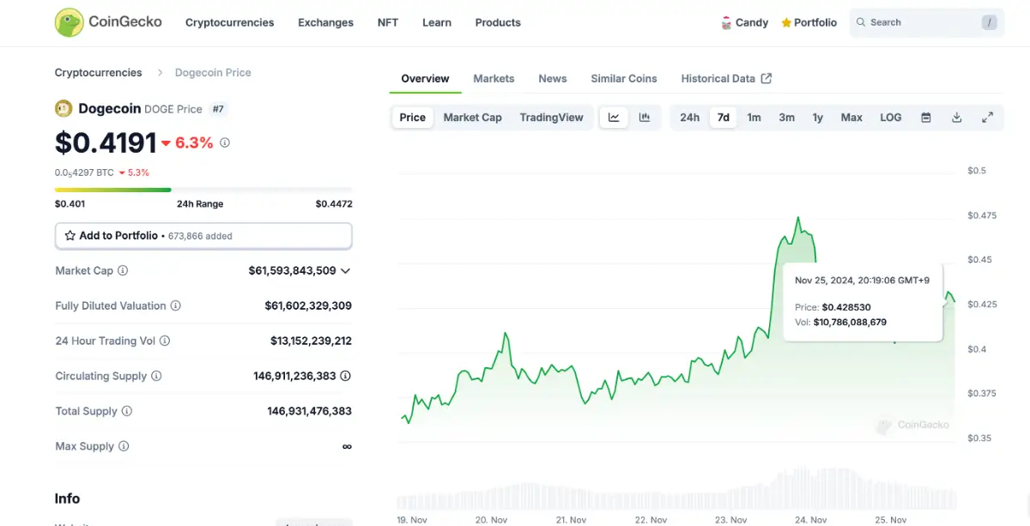Viewport: 1030px width, 526px height.
Task: Select the 1m time range
Action: click(754, 117)
